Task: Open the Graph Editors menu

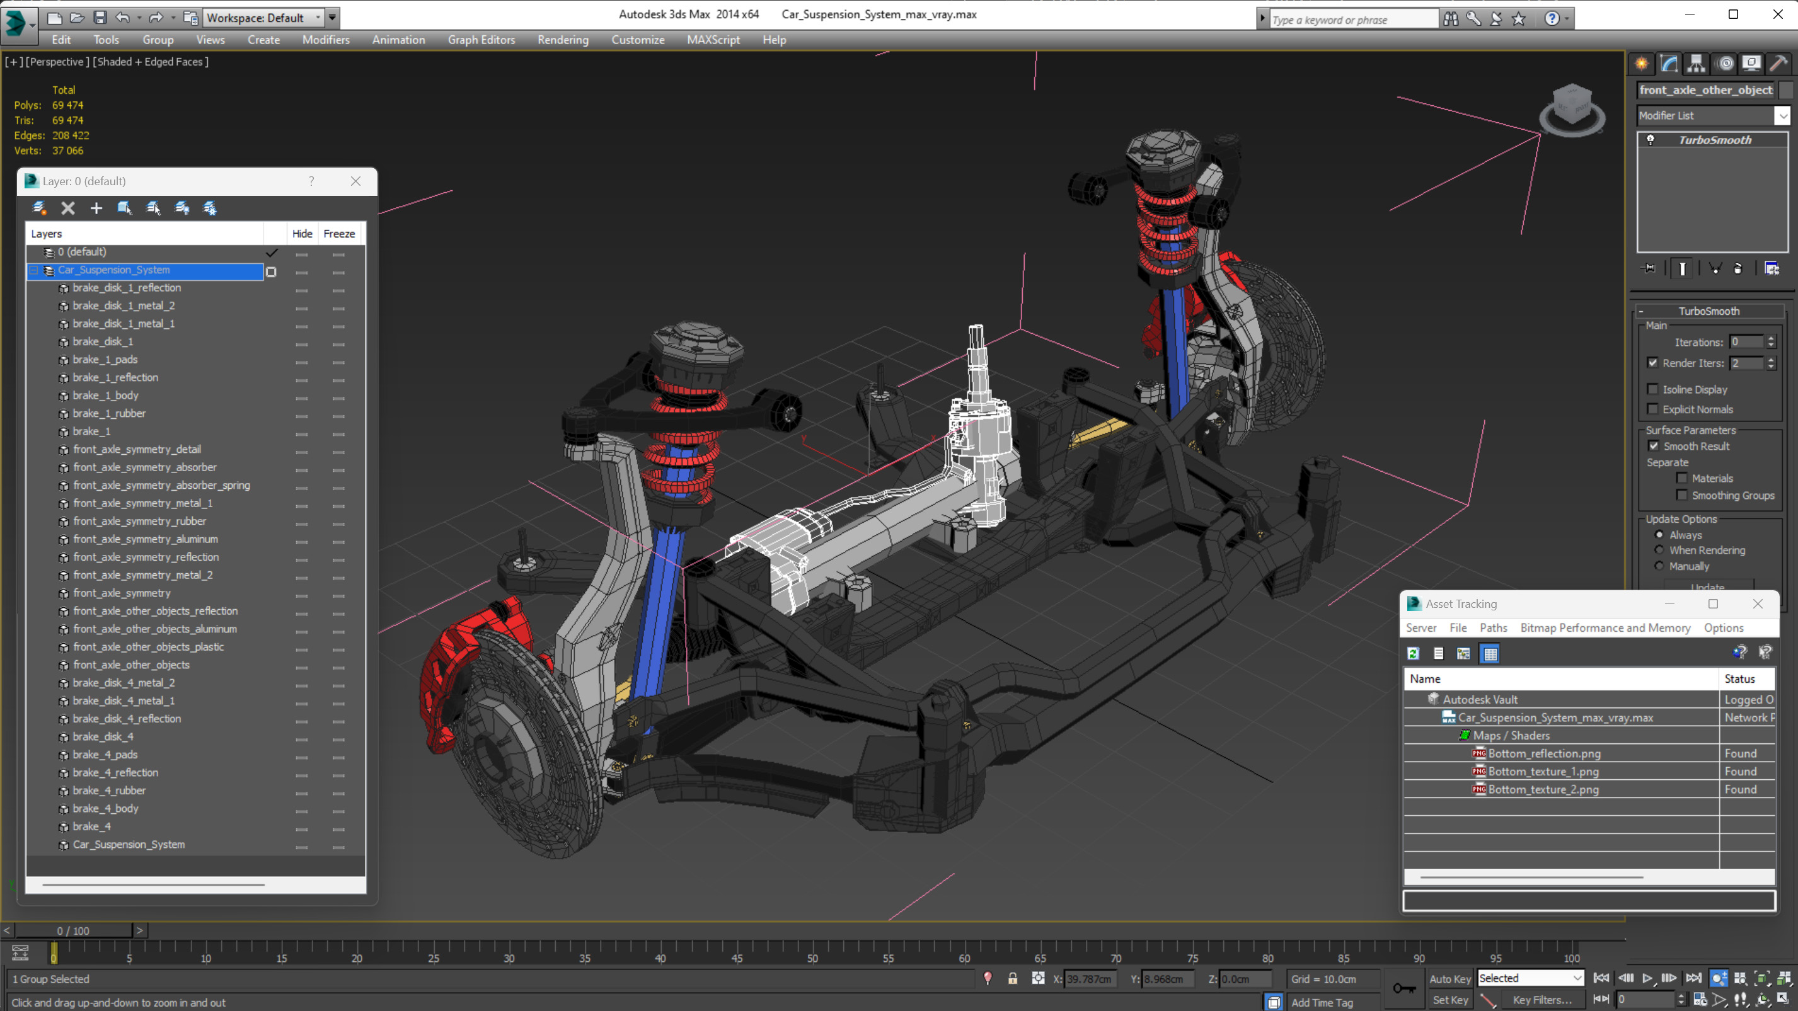Action: pyautogui.click(x=481, y=40)
